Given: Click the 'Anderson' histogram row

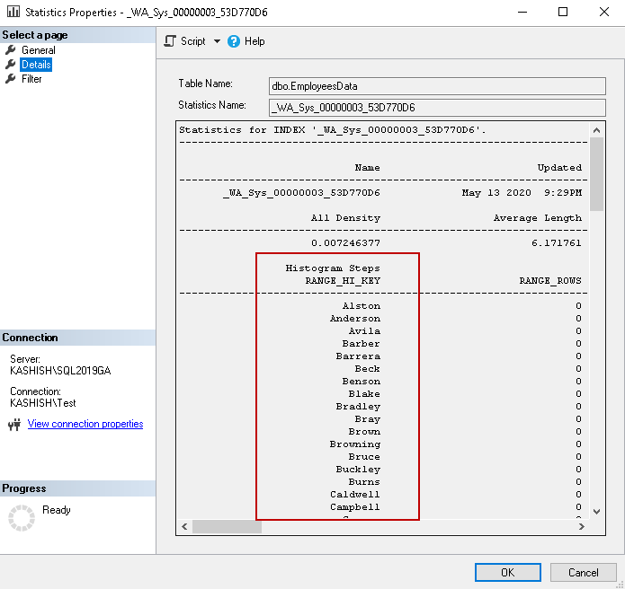Looking at the screenshot, I should (x=355, y=319).
